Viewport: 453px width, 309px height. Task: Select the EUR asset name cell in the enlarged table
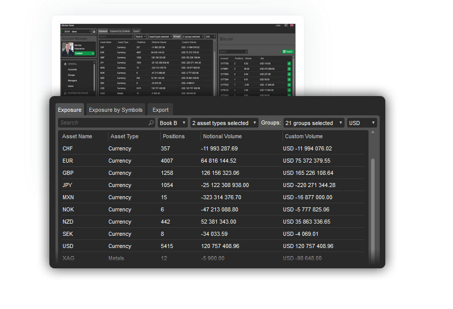tap(68, 161)
